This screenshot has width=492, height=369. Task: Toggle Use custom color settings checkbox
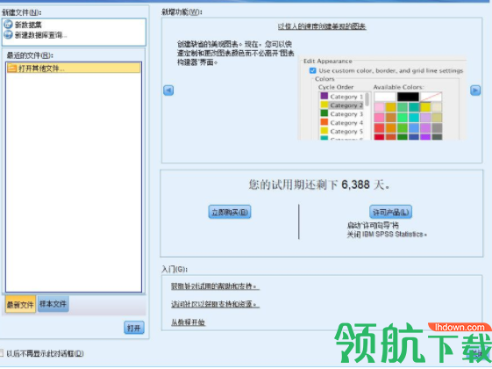pos(312,70)
